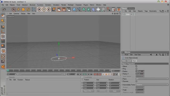Open the spline objects icon
Viewport: 170px width, 96px height.
coord(79,10)
